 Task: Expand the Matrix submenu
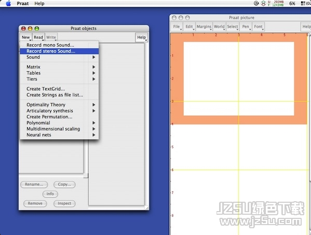[59, 67]
